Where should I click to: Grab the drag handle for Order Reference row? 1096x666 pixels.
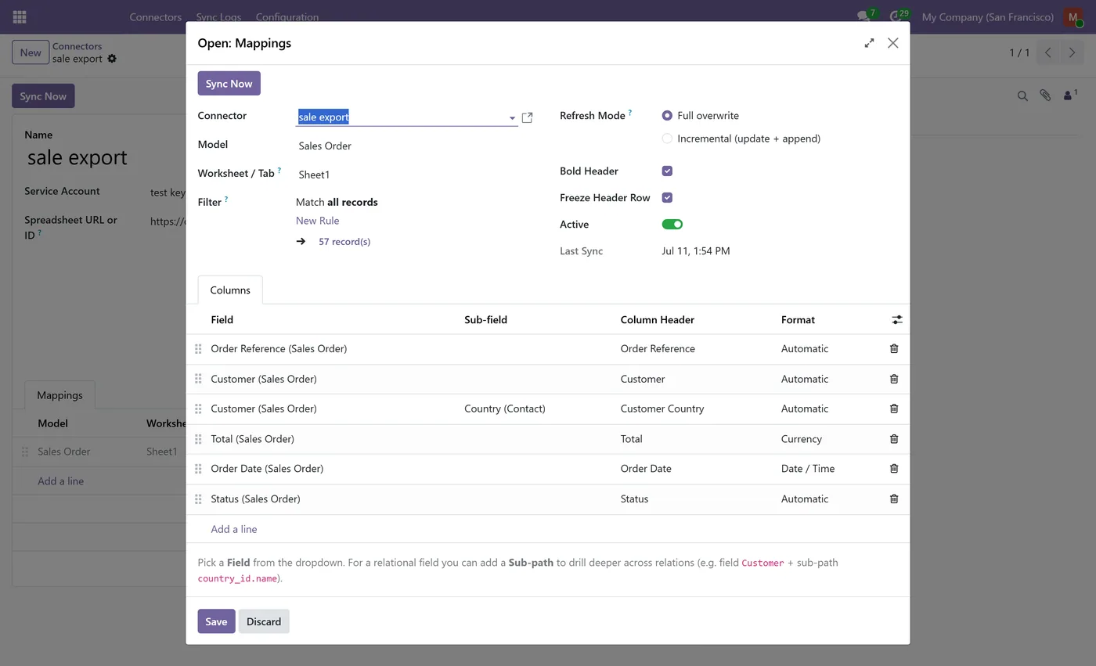(x=198, y=349)
